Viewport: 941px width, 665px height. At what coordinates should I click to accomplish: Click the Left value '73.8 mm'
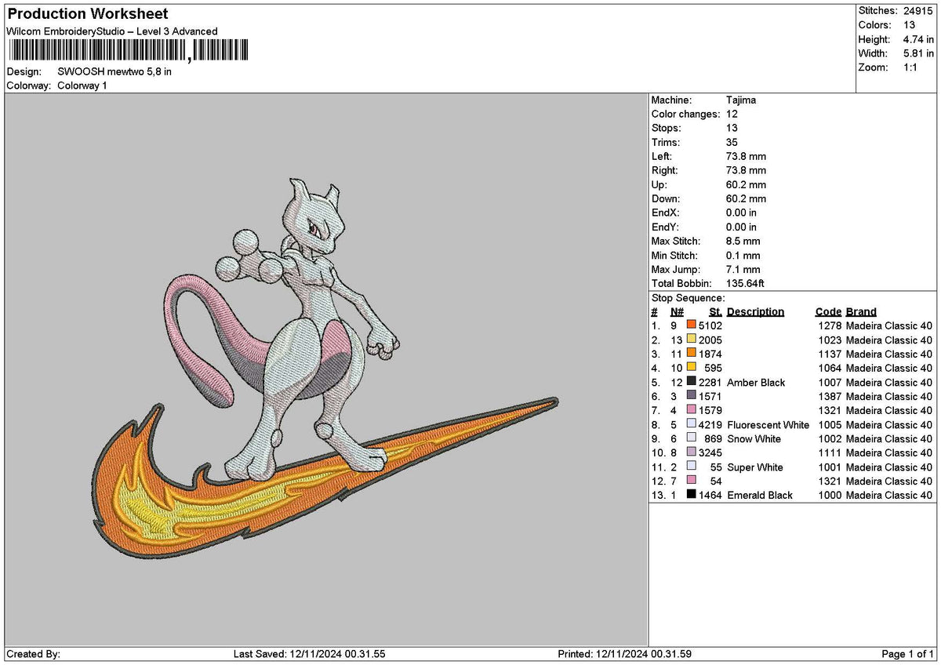tap(746, 157)
